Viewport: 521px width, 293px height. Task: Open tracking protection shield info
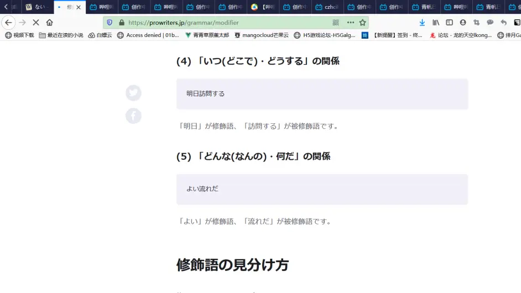110,23
